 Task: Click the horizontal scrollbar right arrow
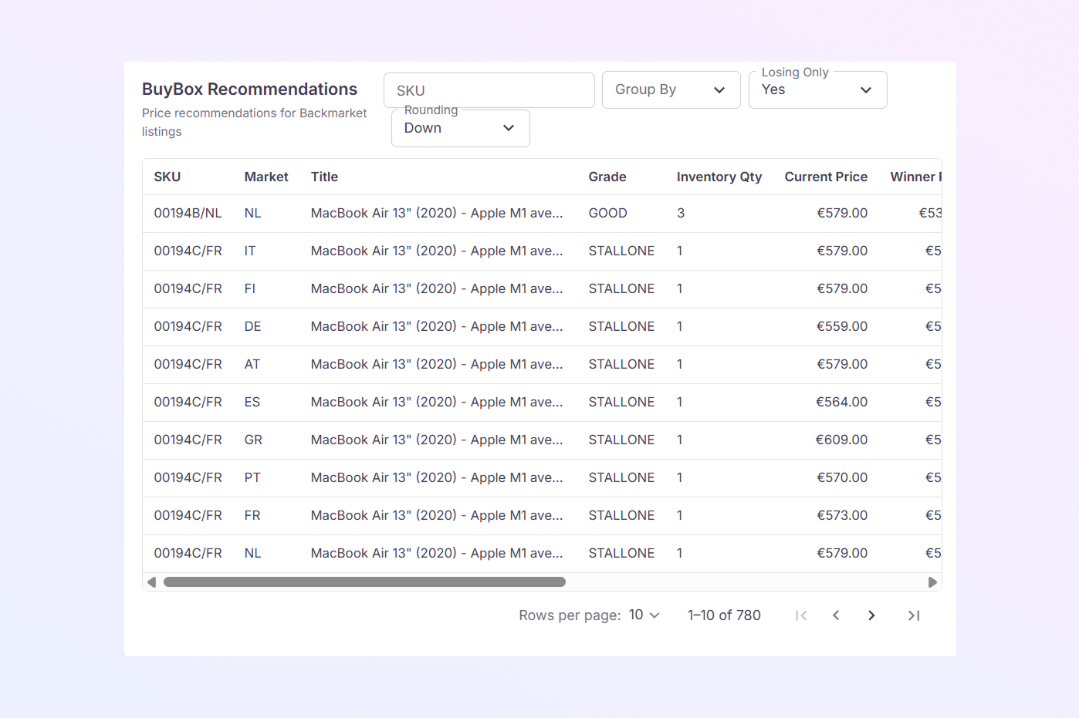[x=932, y=582]
